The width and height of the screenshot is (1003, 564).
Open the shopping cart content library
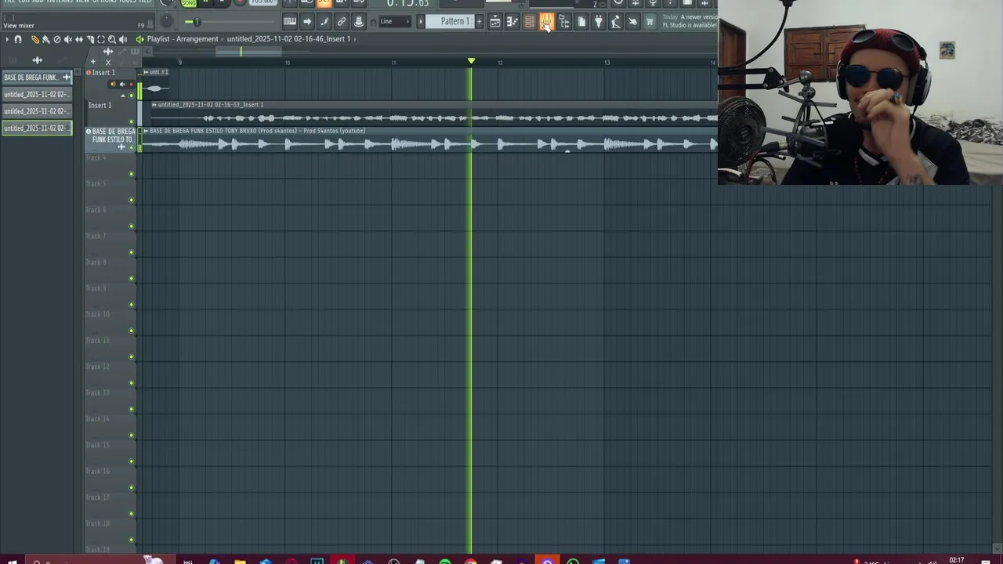click(650, 21)
